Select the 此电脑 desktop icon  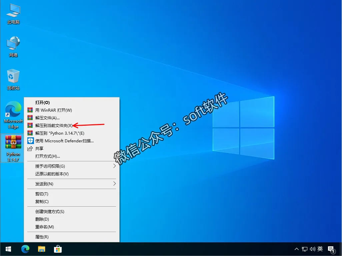point(13,14)
